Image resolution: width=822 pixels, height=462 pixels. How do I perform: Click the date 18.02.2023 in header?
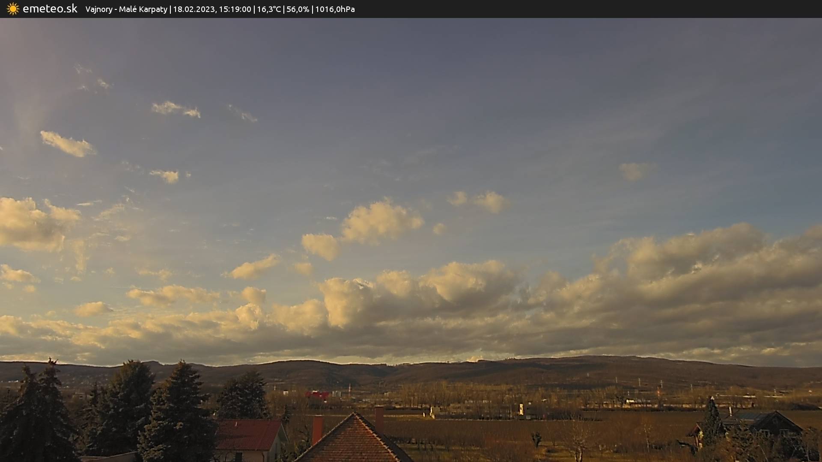coord(194,9)
